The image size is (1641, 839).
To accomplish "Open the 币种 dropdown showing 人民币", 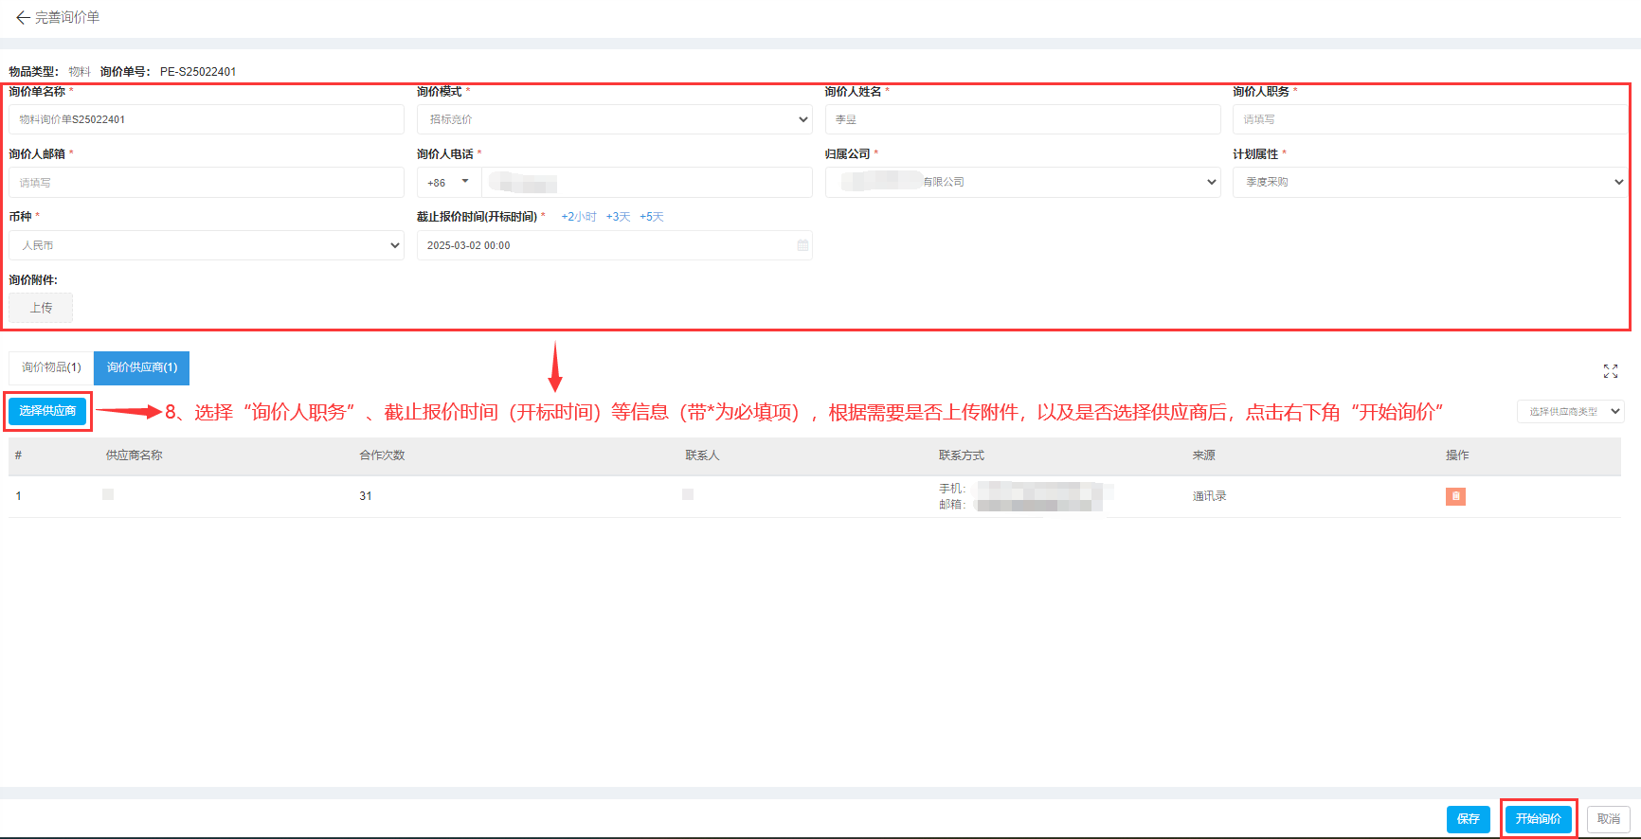I will click(x=207, y=245).
